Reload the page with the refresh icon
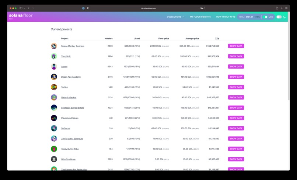 click(205, 8)
